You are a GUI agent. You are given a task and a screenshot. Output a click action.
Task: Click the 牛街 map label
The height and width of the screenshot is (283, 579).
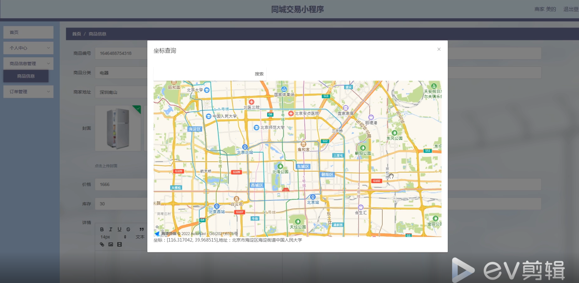[255, 218]
